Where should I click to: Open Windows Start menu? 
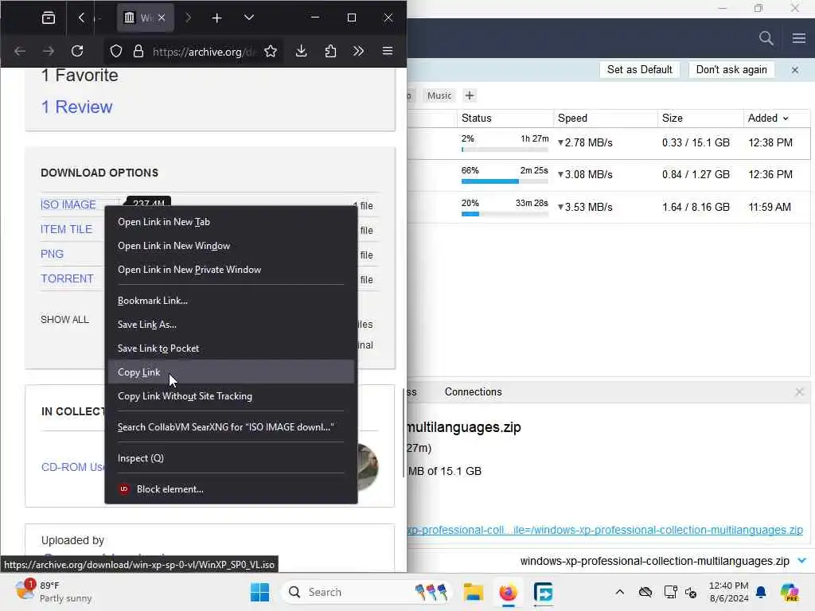click(x=260, y=592)
